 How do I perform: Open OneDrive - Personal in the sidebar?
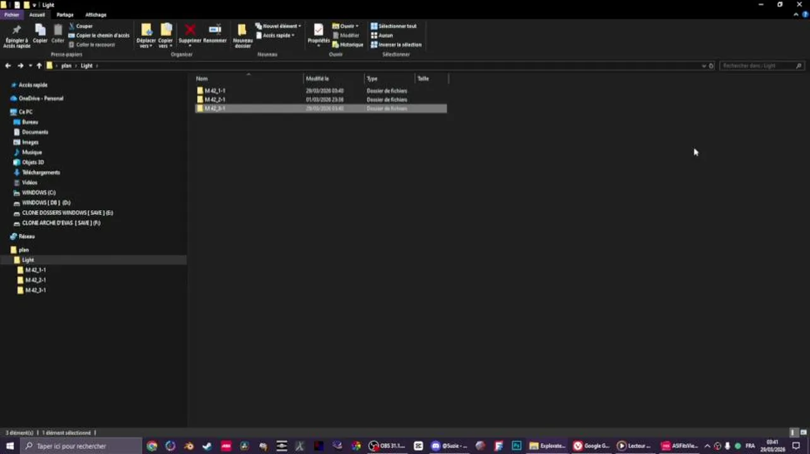click(40, 98)
